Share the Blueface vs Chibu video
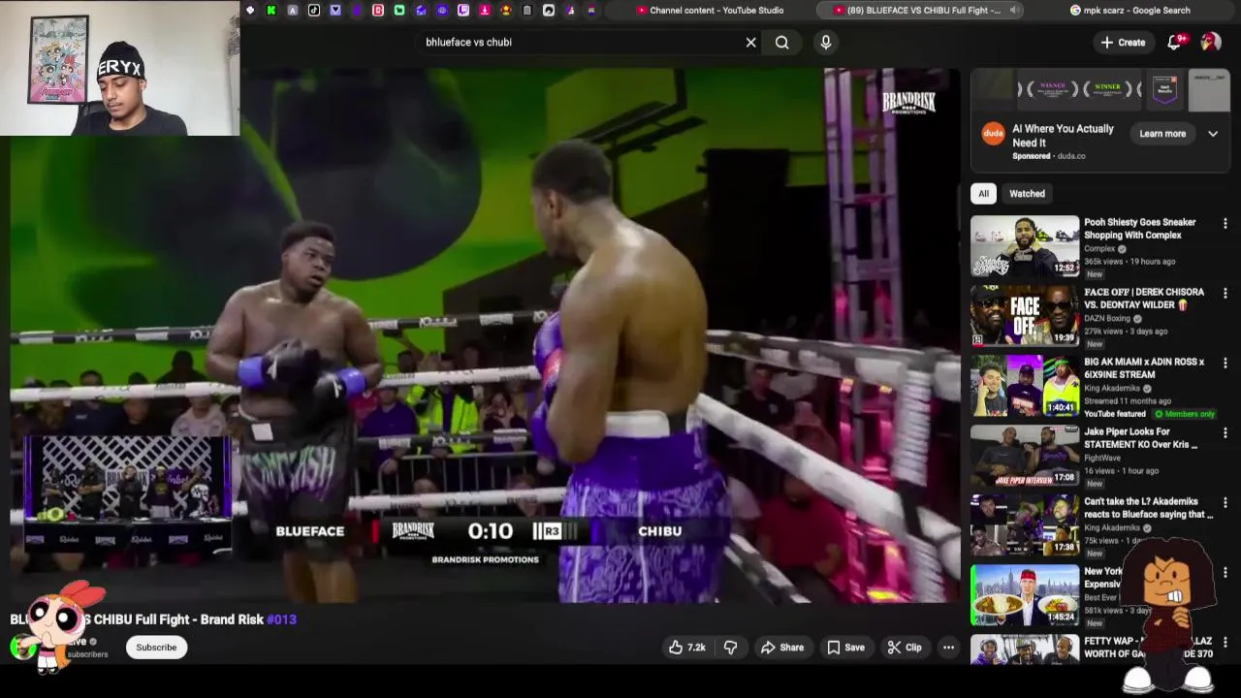 [782, 648]
